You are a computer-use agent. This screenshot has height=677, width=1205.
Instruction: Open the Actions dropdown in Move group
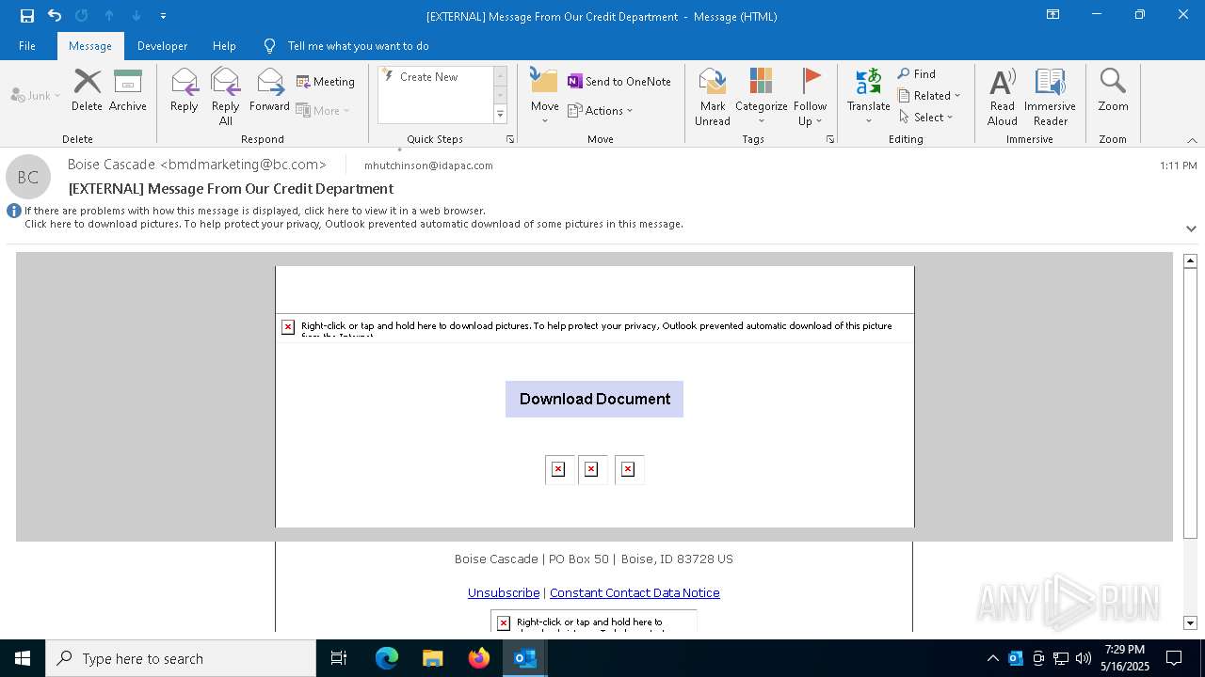pos(601,110)
